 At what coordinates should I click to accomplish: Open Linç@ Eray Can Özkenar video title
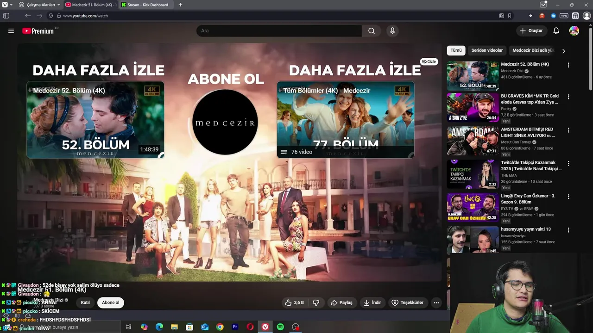click(529, 199)
